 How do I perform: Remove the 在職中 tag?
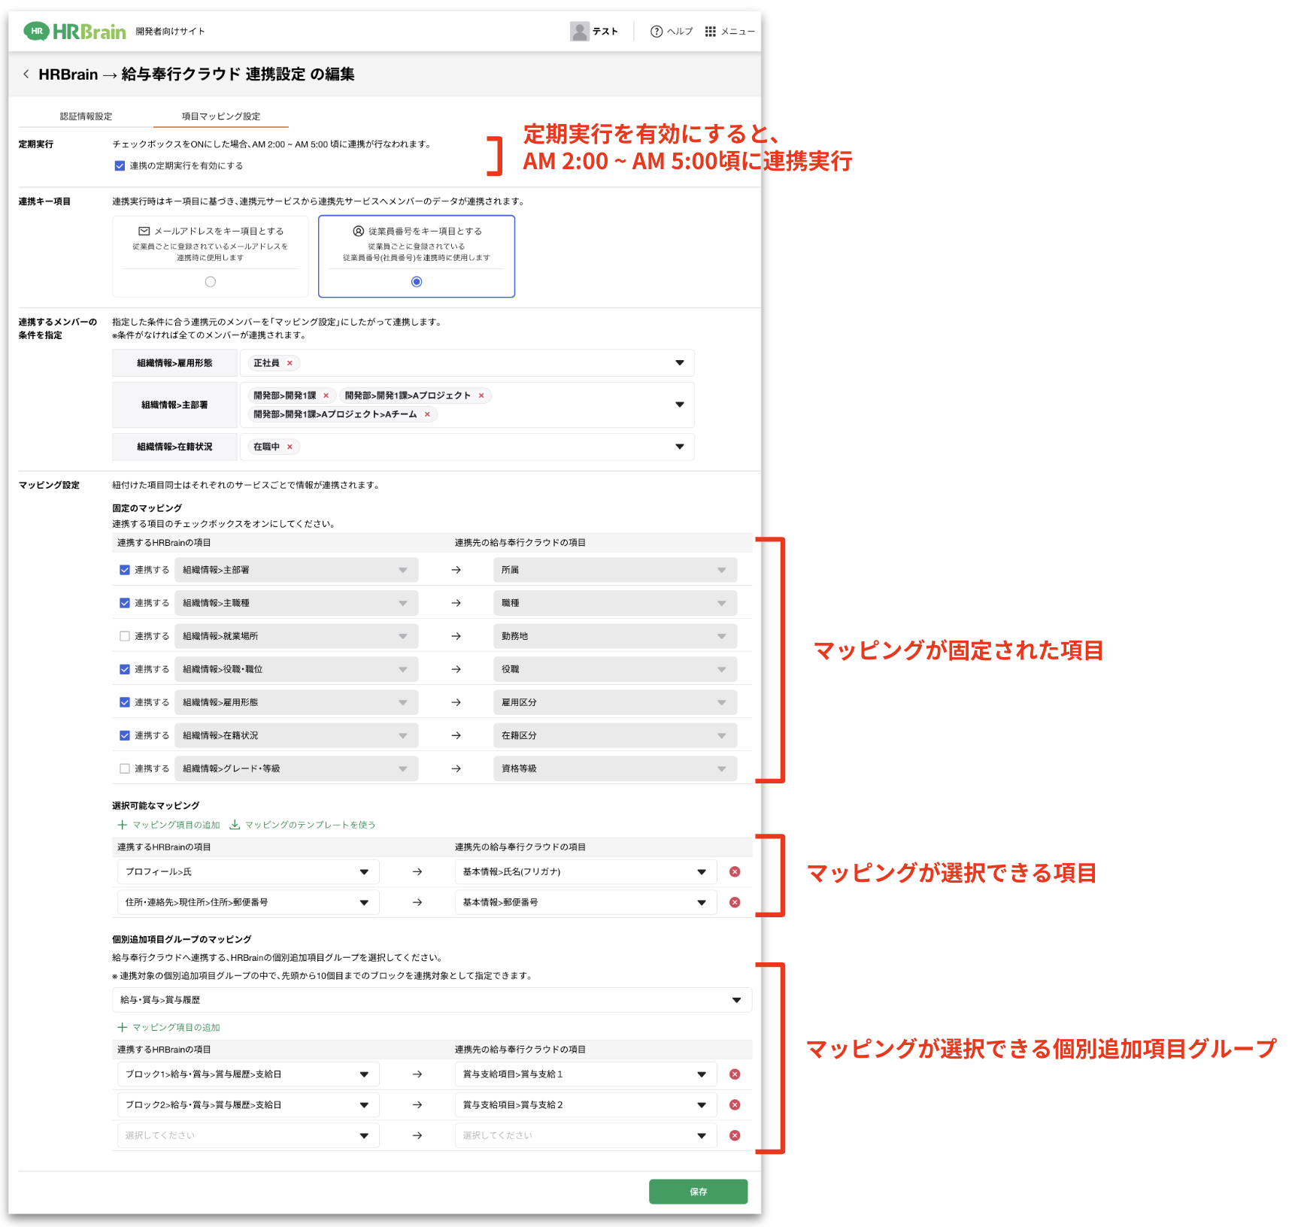[x=290, y=447]
